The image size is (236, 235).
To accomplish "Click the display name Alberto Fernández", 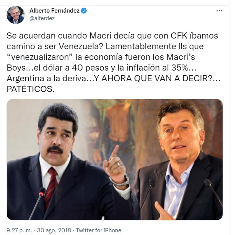I will [54, 11].
